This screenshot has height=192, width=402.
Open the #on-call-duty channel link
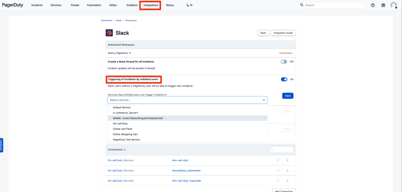181,160
